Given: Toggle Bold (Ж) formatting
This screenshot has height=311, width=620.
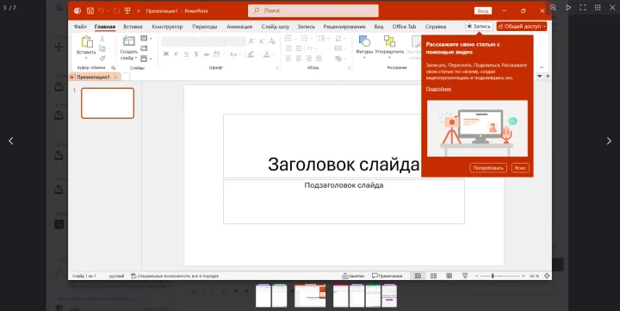Looking at the screenshot, I should pyautogui.click(x=166, y=53).
